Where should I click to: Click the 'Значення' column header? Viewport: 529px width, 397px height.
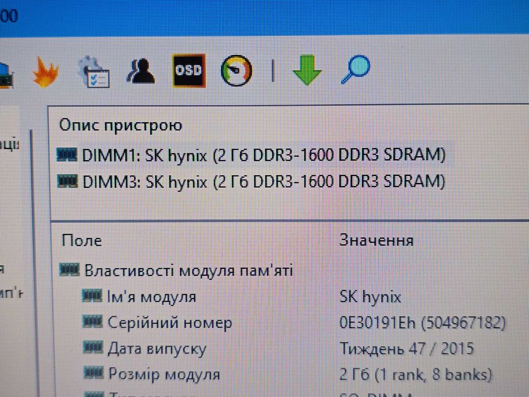click(376, 240)
